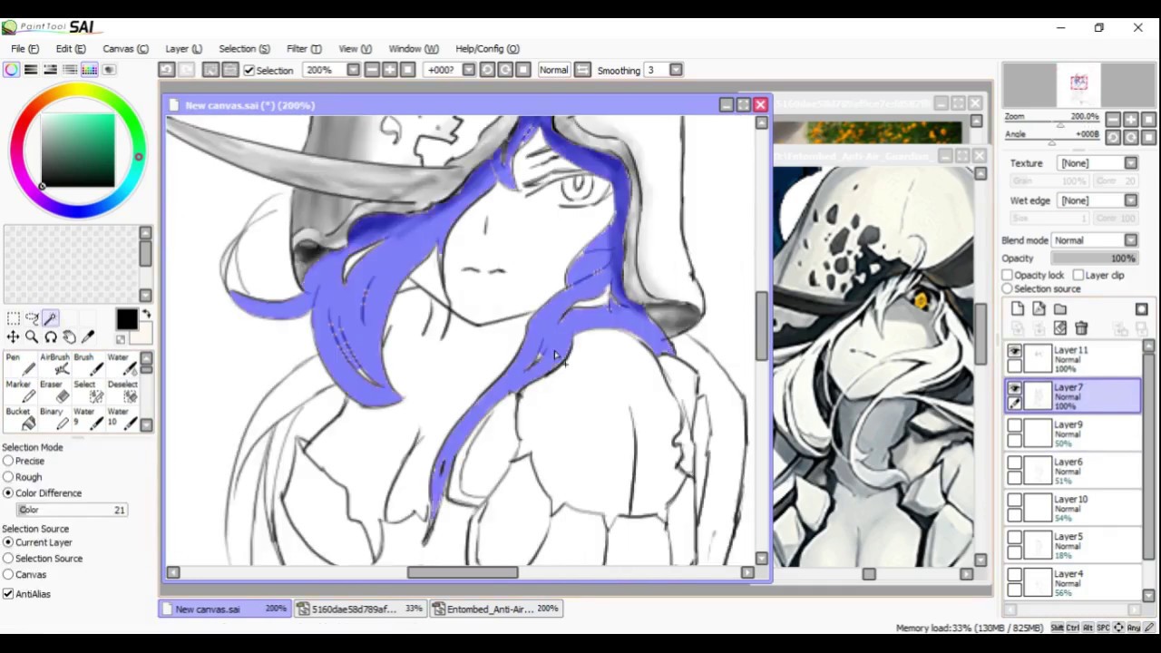This screenshot has width=1161, height=653.
Task: Select the Move tool
Action: click(13, 337)
